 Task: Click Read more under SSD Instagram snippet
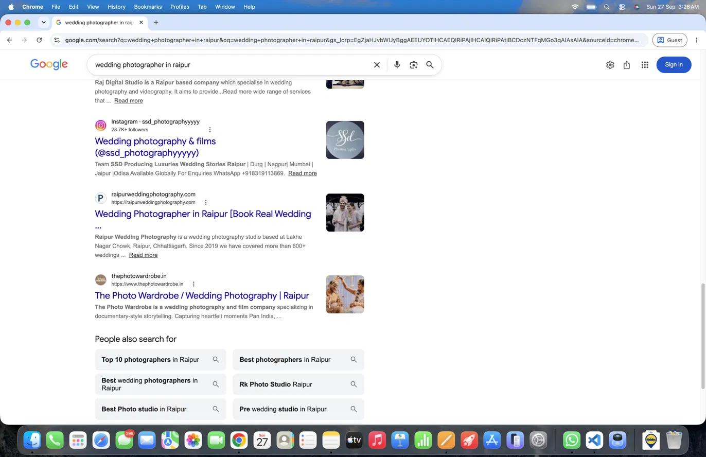[303, 173]
